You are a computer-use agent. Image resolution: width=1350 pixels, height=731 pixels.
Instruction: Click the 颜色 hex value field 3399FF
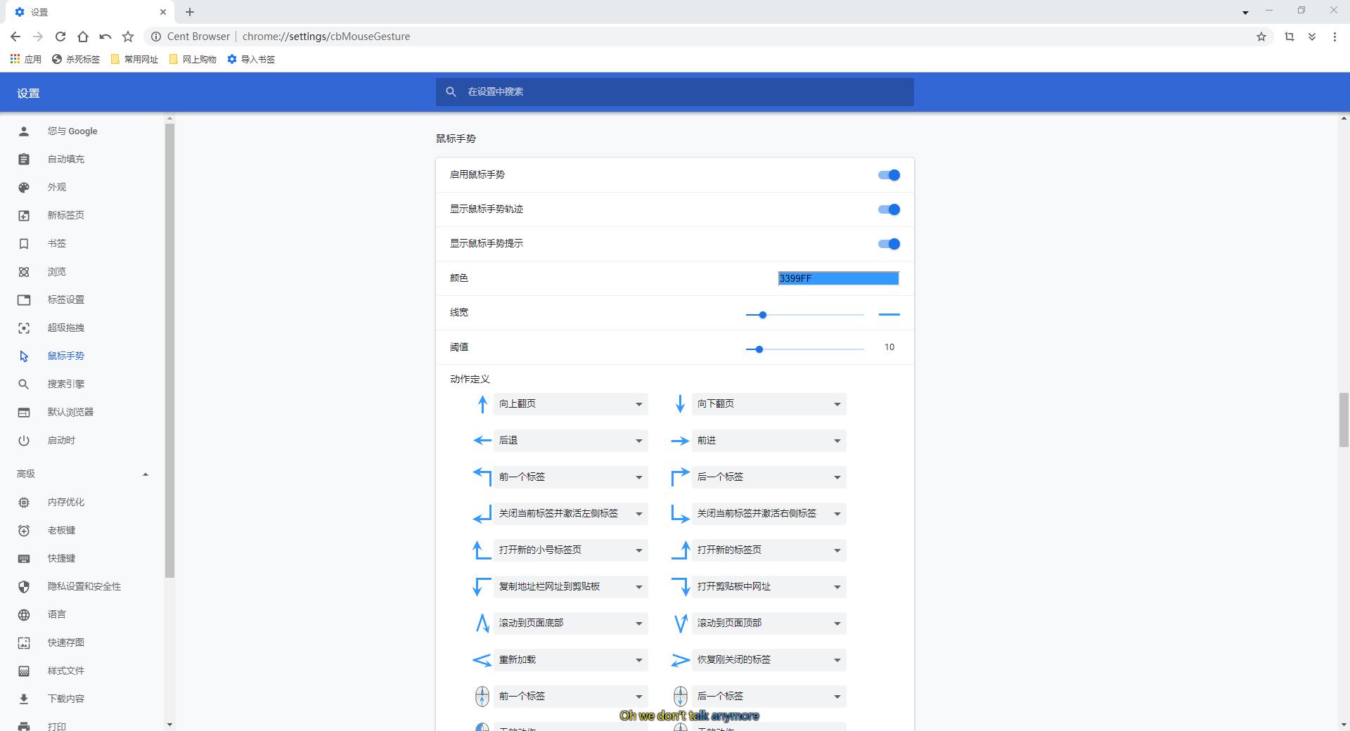pos(838,278)
